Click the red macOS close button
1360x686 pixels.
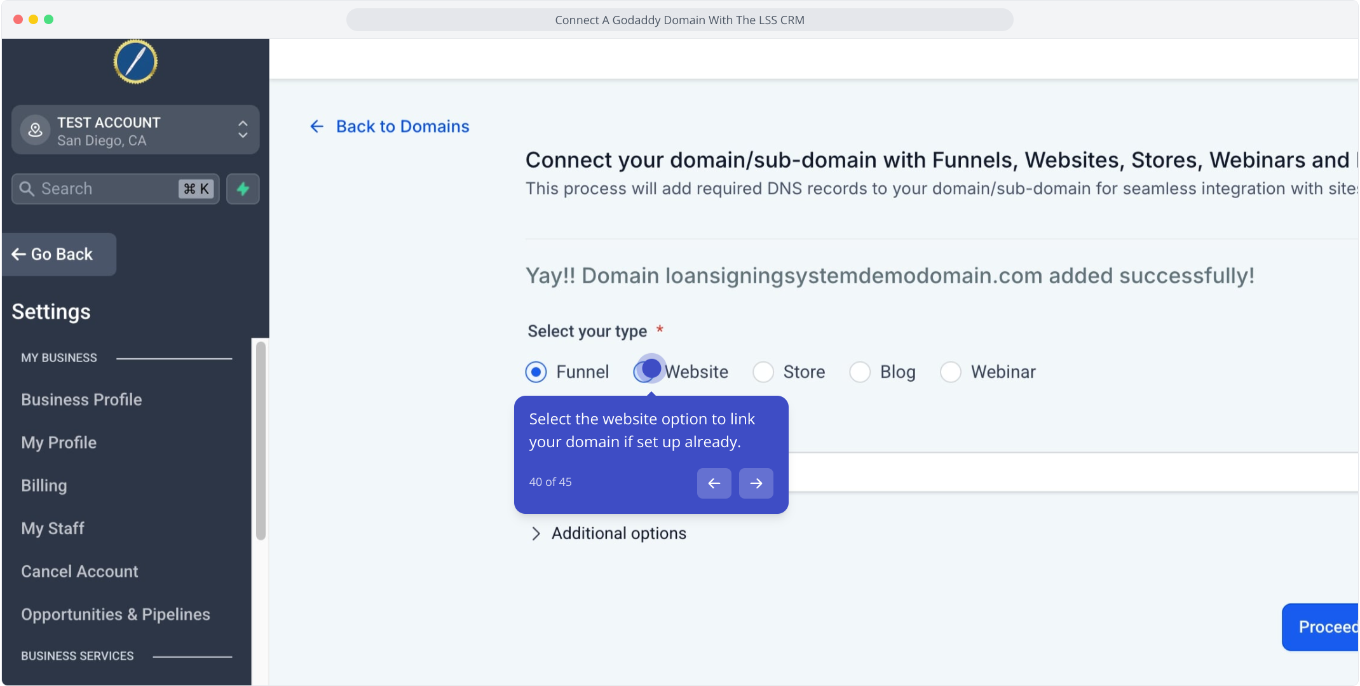[18, 19]
